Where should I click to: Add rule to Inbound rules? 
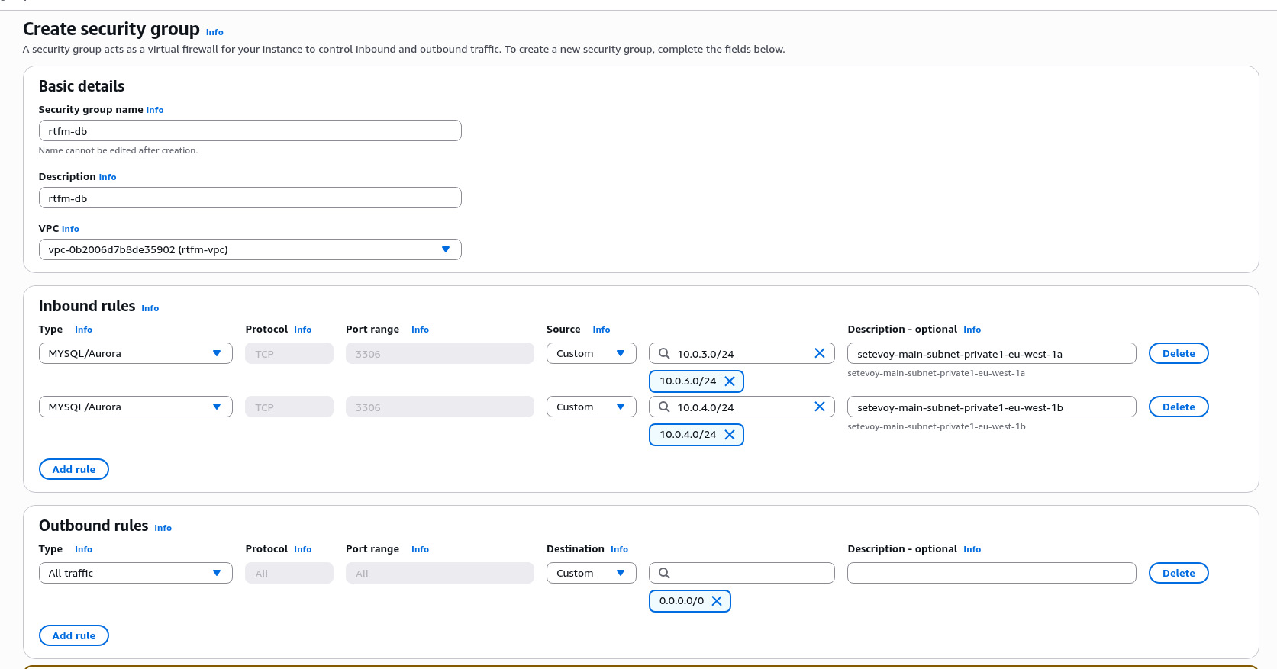(x=74, y=469)
